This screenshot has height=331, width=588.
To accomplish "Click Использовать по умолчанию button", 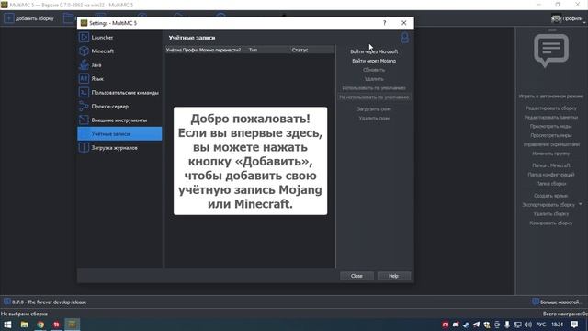I will coord(374,88).
